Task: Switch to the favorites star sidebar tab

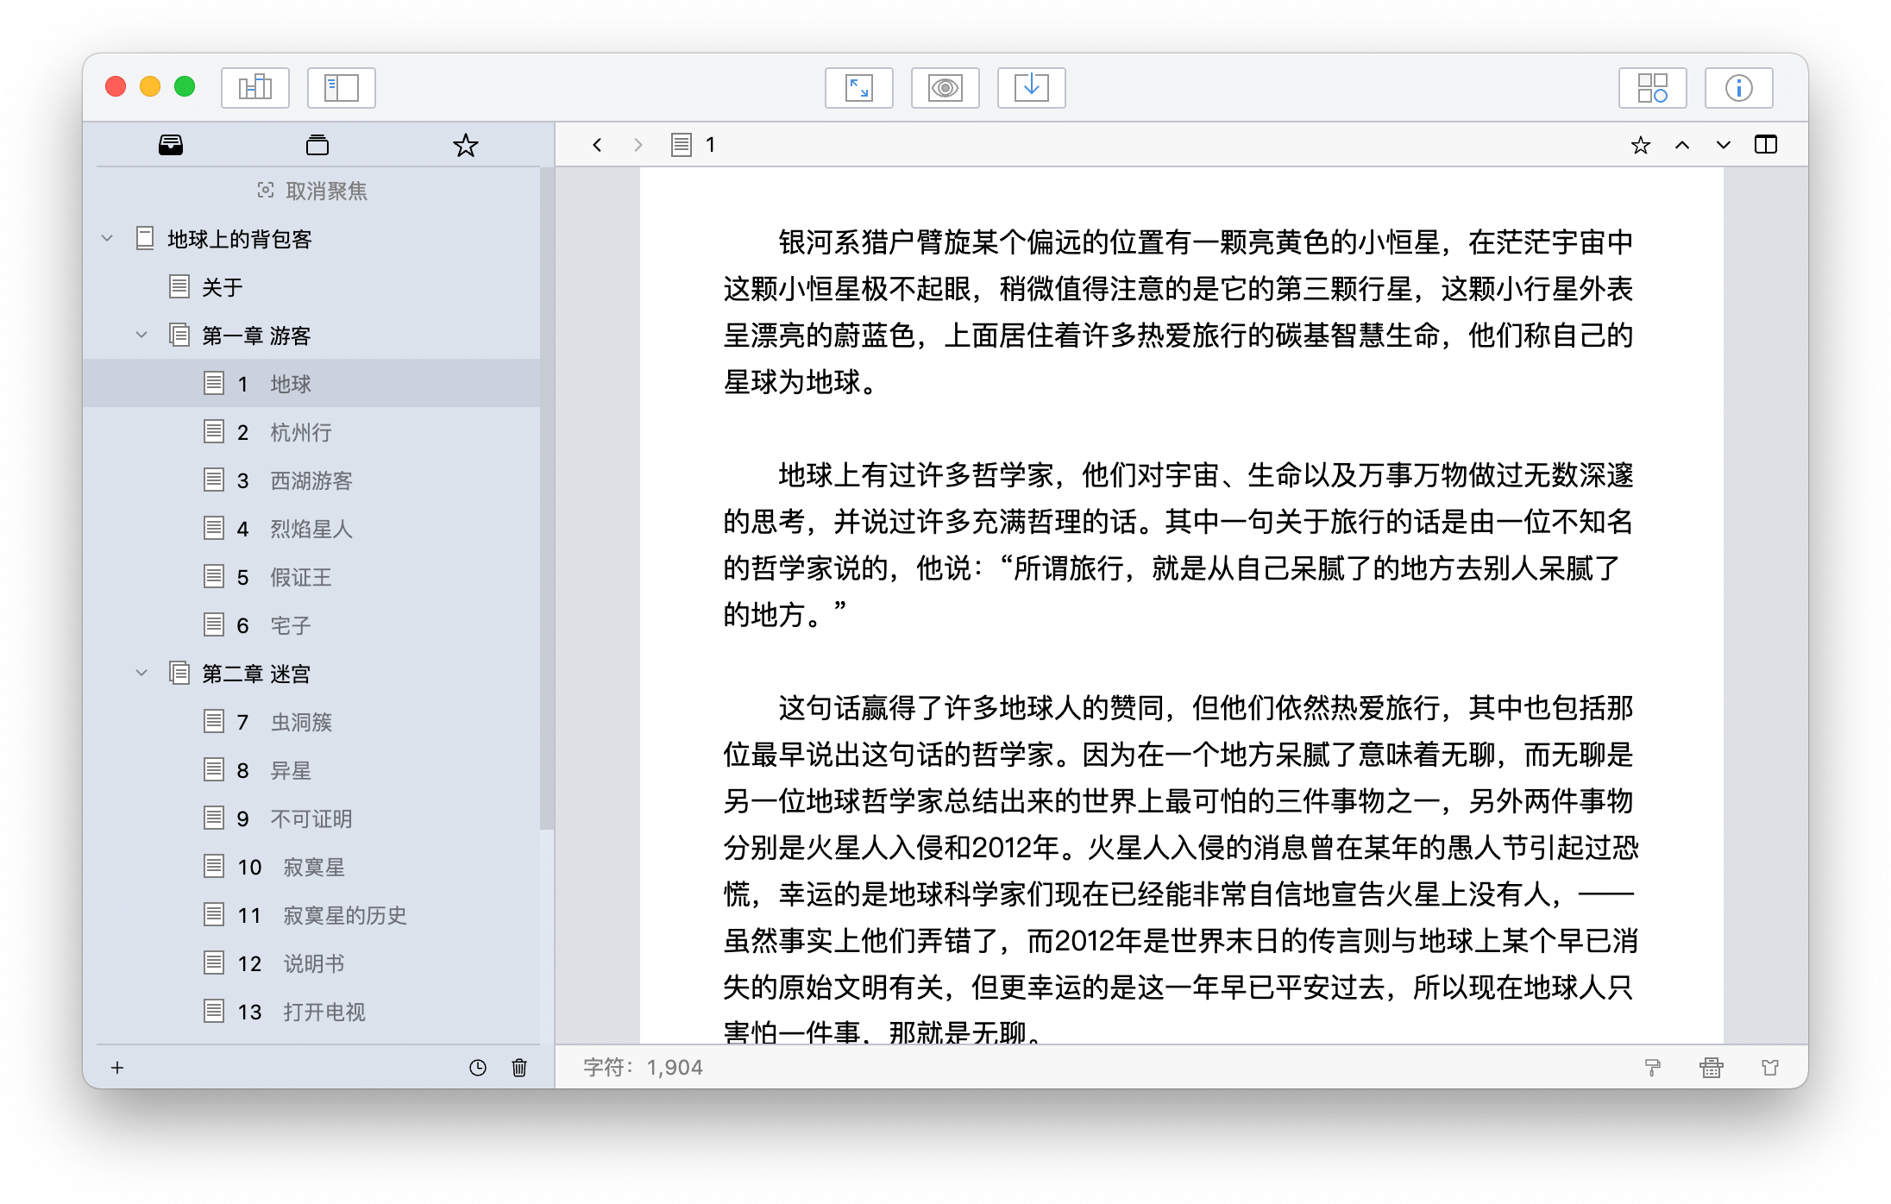Action: [x=465, y=145]
